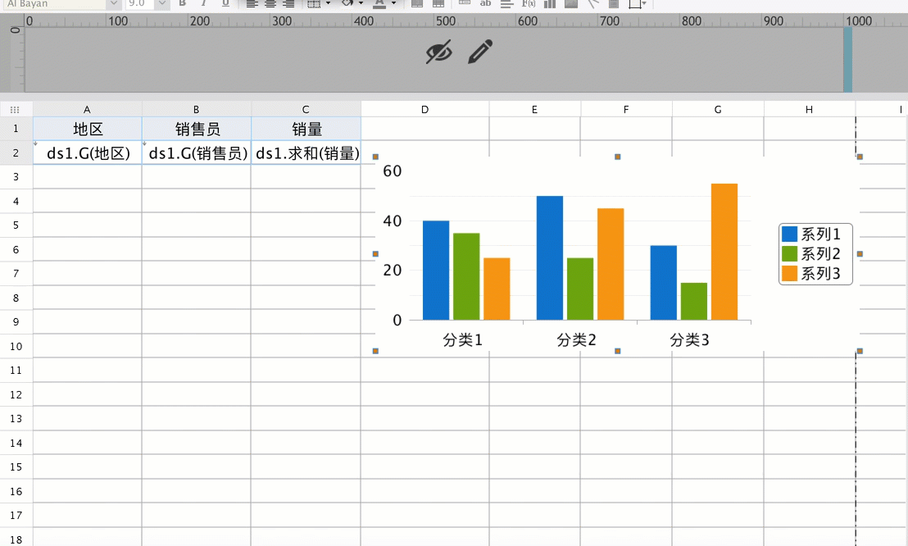
Task: Select row 2 header
Action: pyautogui.click(x=16, y=152)
